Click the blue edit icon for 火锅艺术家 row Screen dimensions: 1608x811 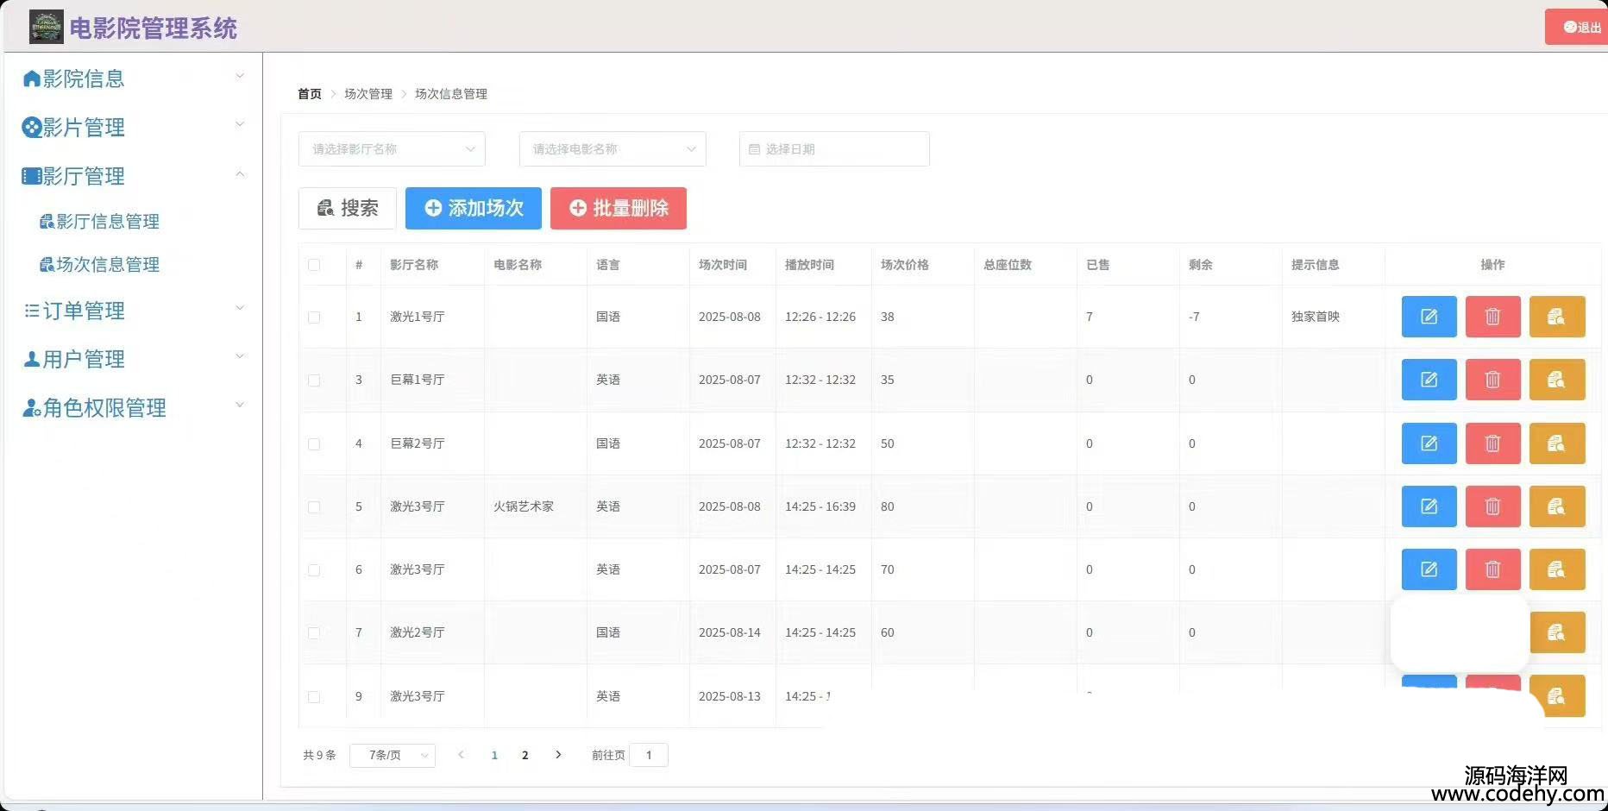tap(1429, 506)
